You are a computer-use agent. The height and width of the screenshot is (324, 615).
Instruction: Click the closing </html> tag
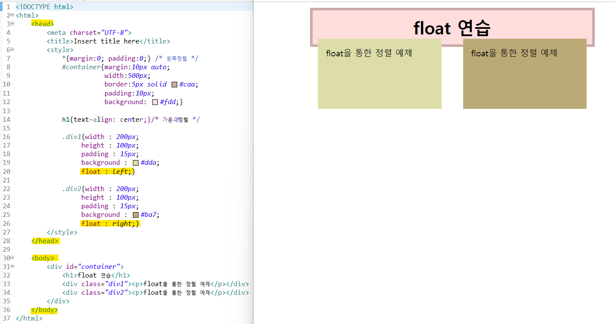[29, 318]
